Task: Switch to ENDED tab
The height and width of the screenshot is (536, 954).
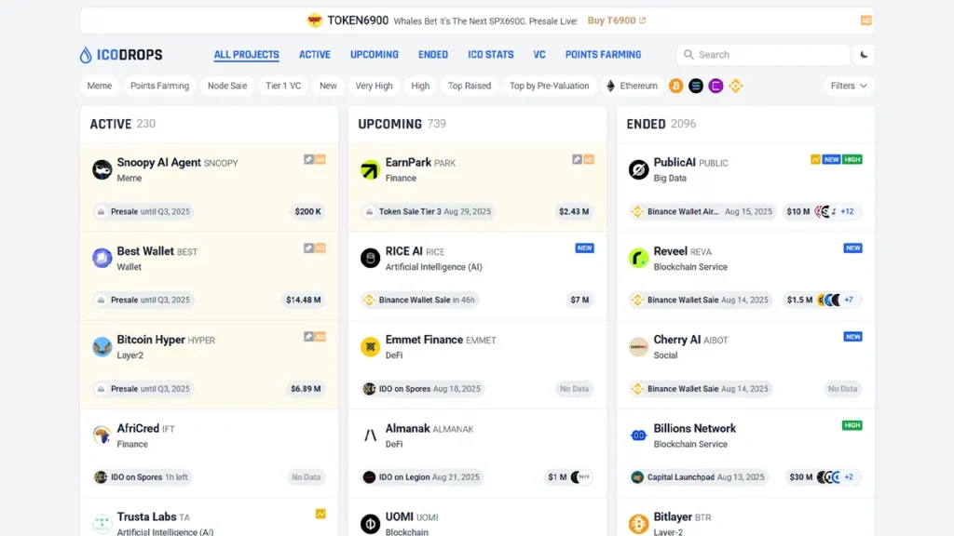Action: point(433,55)
